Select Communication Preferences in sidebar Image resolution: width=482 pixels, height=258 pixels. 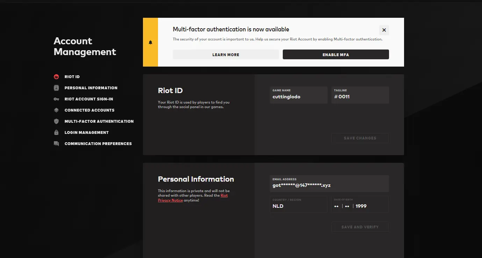click(98, 144)
